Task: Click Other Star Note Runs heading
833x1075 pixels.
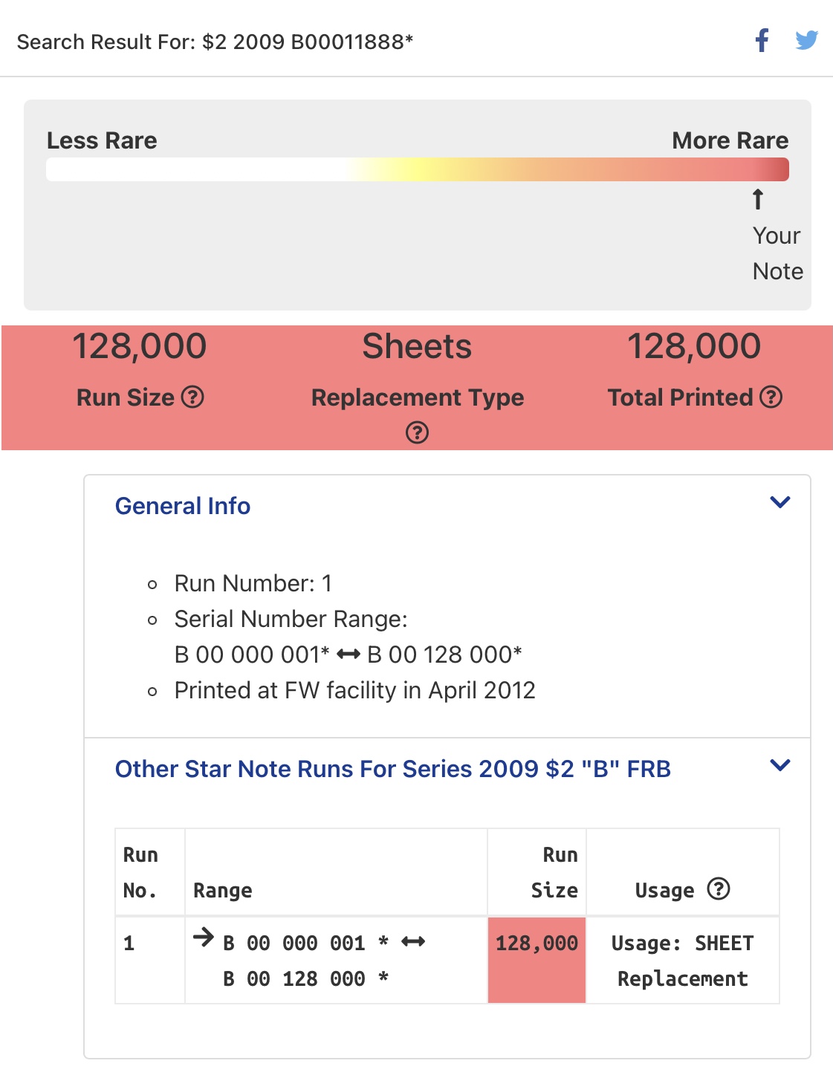Action: pyautogui.click(x=393, y=769)
